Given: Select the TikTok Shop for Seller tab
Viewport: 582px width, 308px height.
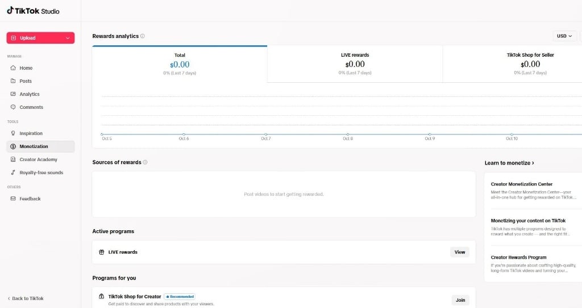Looking at the screenshot, I should pyautogui.click(x=530, y=64).
